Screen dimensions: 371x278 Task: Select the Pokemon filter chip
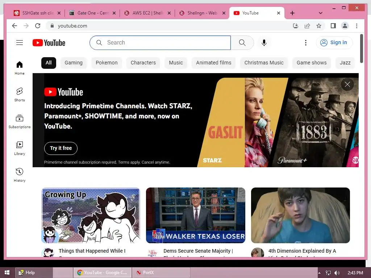coord(107,63)
